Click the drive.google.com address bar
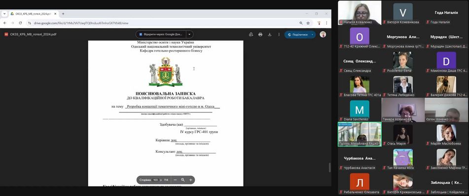Screen dimensions: 469x196 click(165, 23)
